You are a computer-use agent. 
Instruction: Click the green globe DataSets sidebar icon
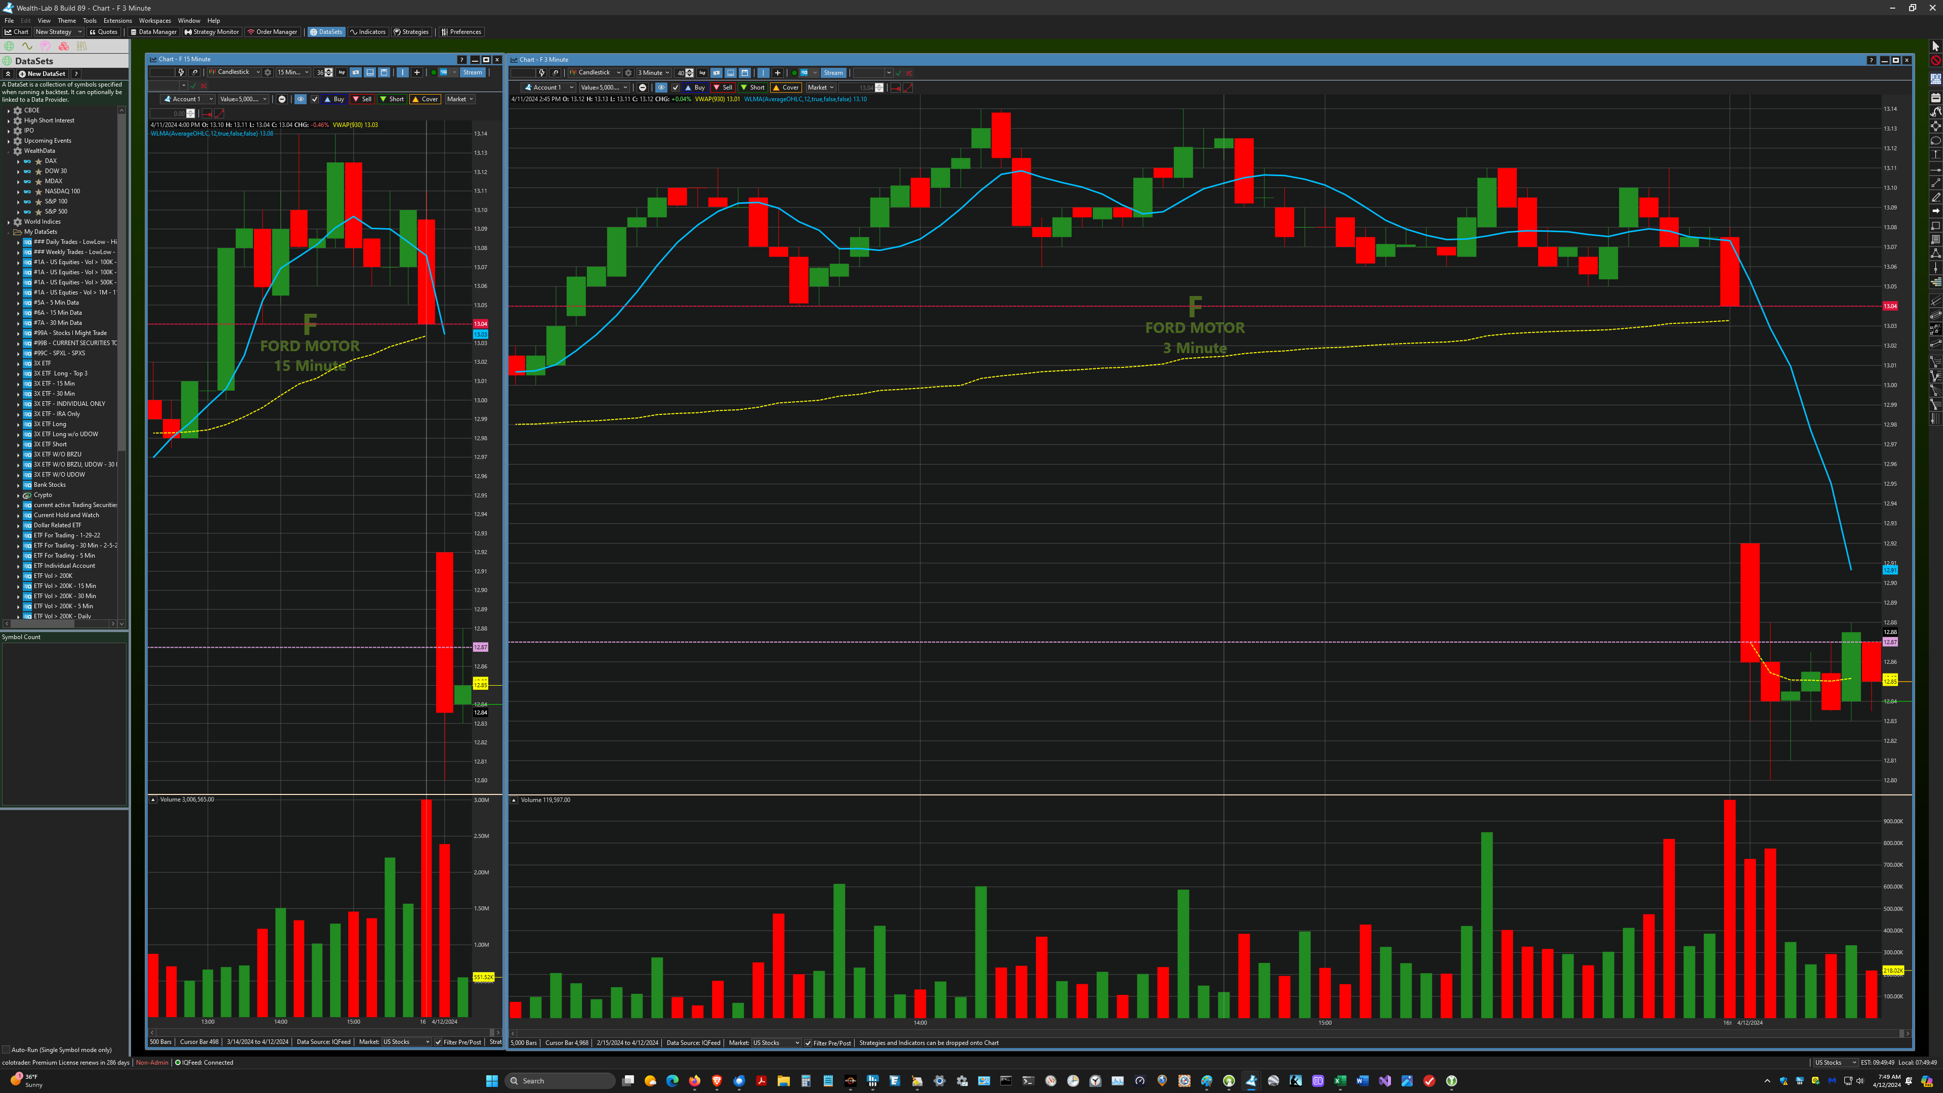click(9, 46)
